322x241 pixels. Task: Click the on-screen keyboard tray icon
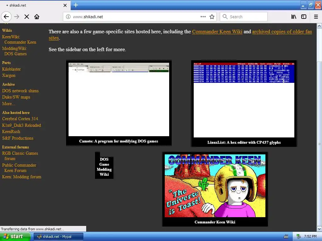tap(286, 237)
